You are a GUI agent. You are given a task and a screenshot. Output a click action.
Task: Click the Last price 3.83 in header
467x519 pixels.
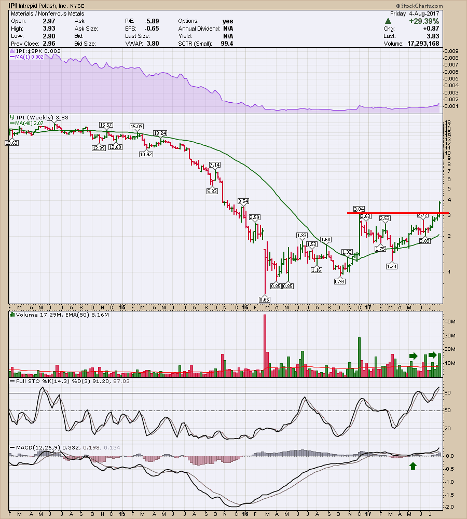433,36
